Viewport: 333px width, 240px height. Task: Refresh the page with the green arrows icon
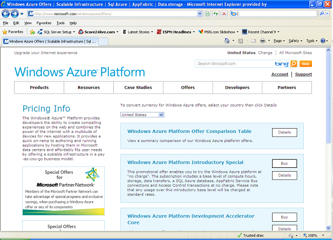[216, 14]
